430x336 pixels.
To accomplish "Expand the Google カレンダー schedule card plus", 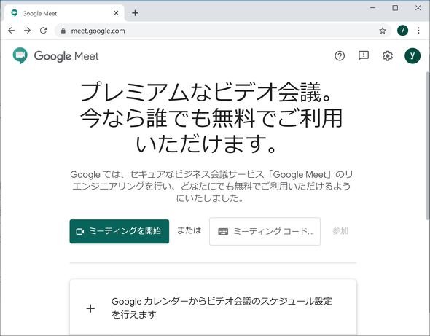I will point(90,308).
